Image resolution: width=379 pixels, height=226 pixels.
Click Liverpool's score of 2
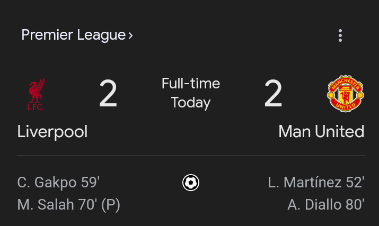108,94
